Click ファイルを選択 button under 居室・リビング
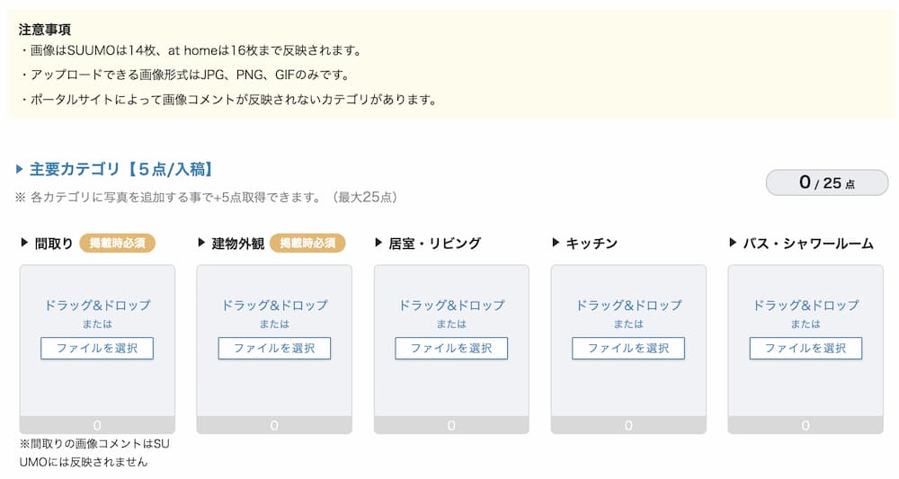 tap(451, 348)
